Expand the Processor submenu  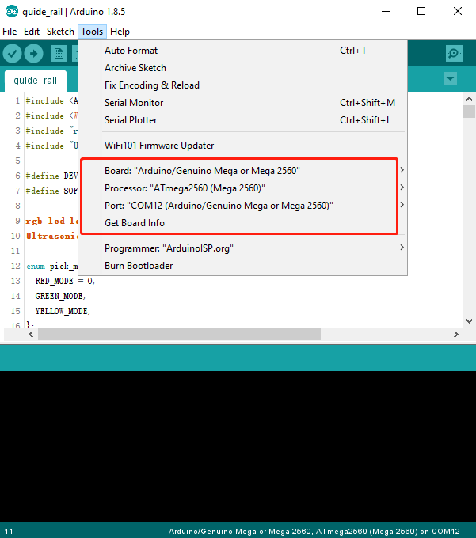coord(242,188)
